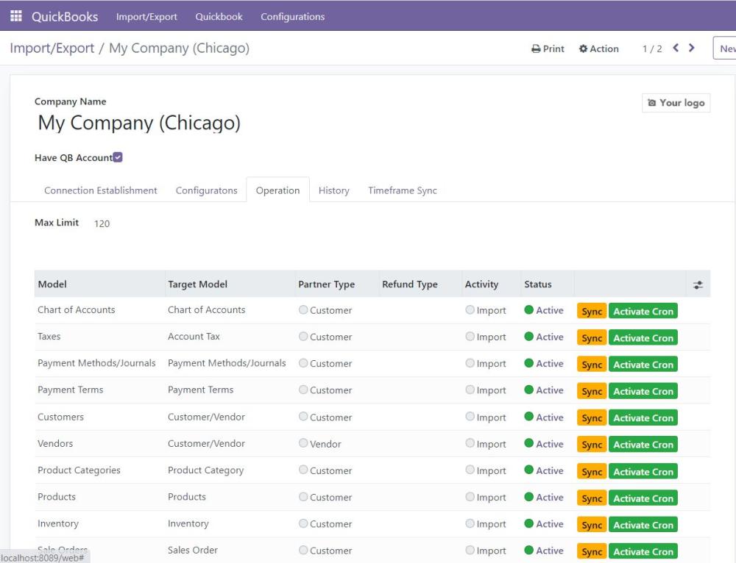Toggle the Have QB Account checkbox

point(118,157)
